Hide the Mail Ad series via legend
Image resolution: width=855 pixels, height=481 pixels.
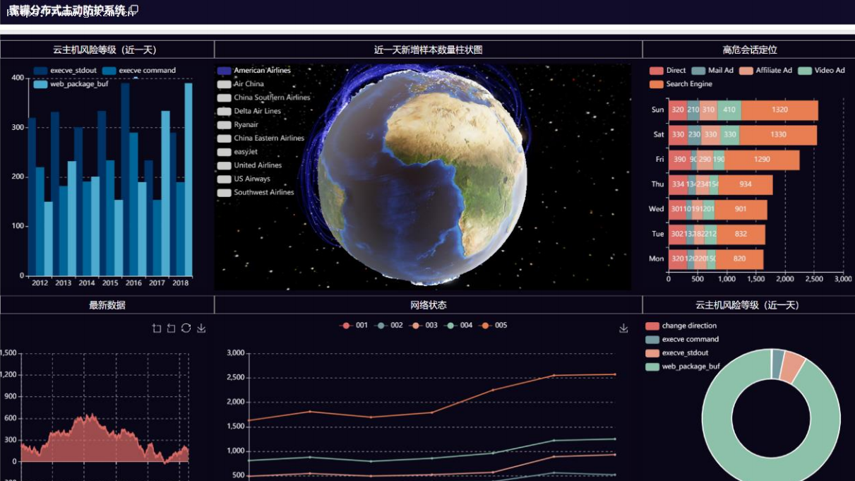tap(712, 71)
